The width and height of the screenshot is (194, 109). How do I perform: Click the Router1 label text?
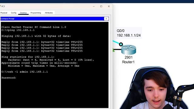point(128,62)
